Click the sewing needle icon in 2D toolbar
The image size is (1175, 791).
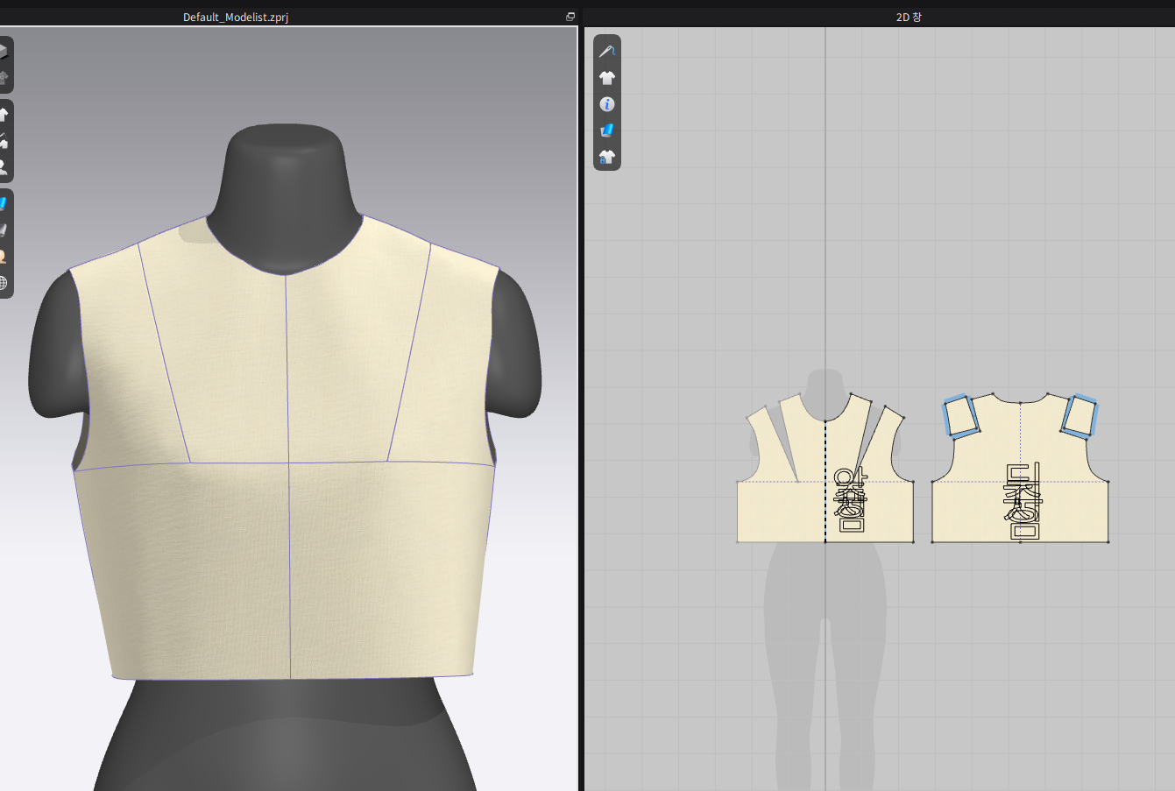[607, 52]
